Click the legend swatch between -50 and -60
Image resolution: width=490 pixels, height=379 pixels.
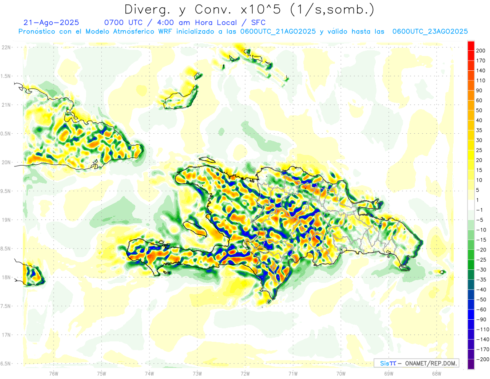point(471,305)
